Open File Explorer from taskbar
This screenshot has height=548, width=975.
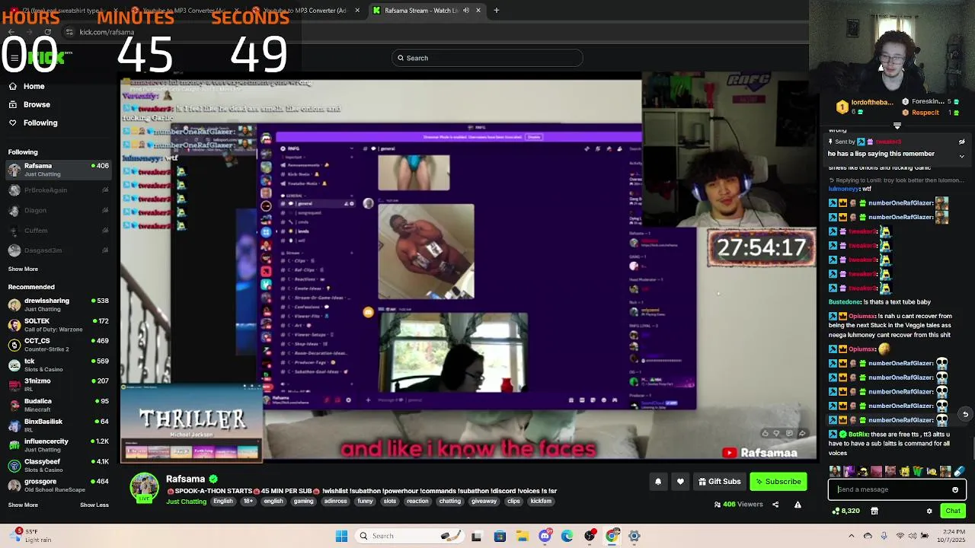tap(523, 536)
